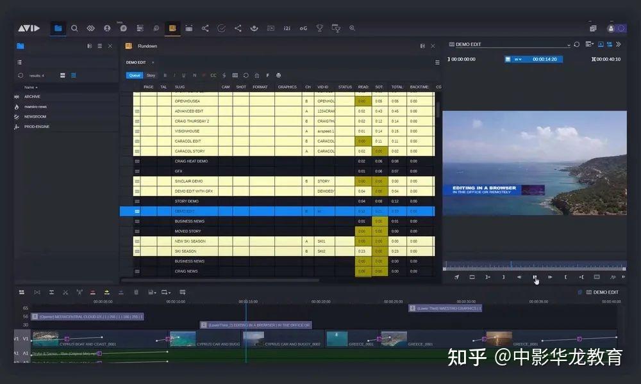Pause playback in the video monitor
The image size is (641, 384).
[x=535, y=277]
